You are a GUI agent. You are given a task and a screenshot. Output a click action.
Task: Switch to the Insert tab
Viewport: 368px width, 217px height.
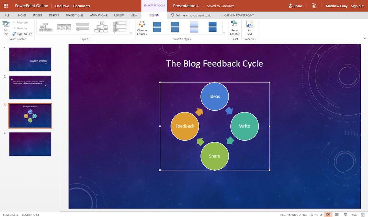pos(38,15)
